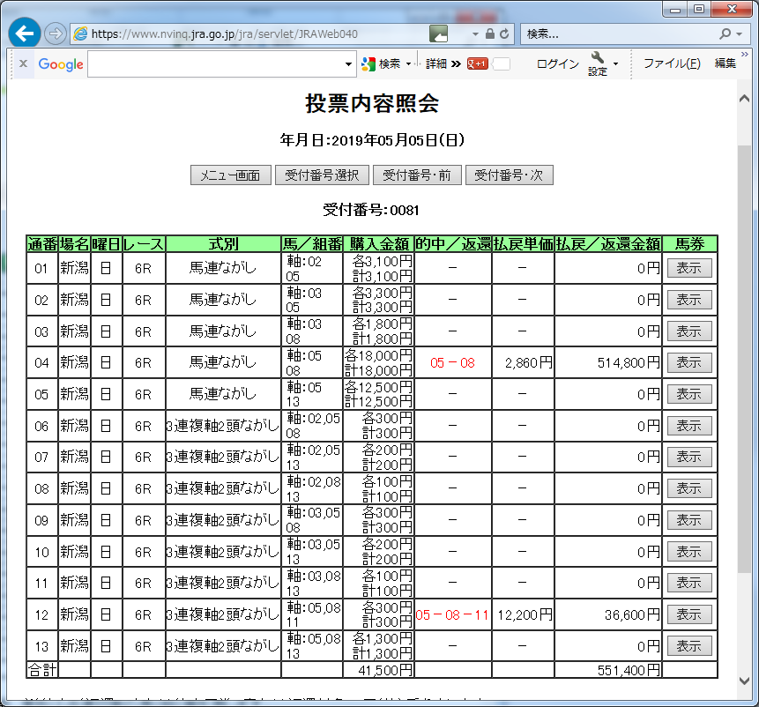Click the browser back arrow button
Viewport: 759px width, 707px height.
pyautogui.click(x=24, y=33)
